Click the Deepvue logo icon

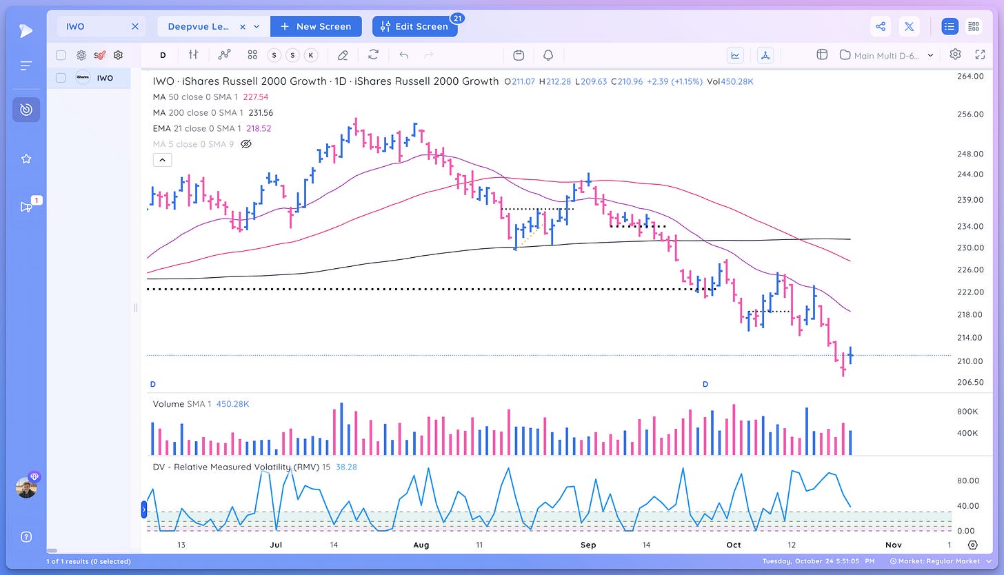click(26, 30)
